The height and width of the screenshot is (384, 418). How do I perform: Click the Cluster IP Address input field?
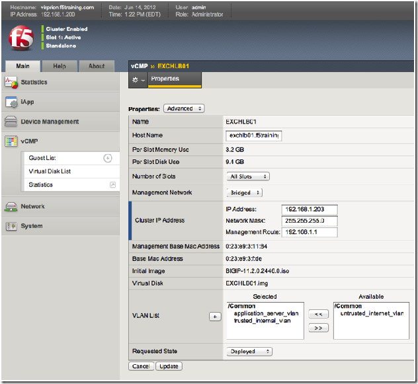pyautogui.click(x=310, y=209)
